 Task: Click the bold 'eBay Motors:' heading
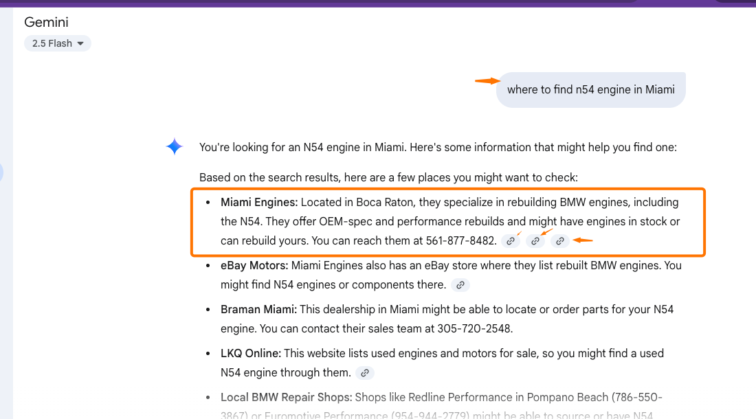click(254, 265)
